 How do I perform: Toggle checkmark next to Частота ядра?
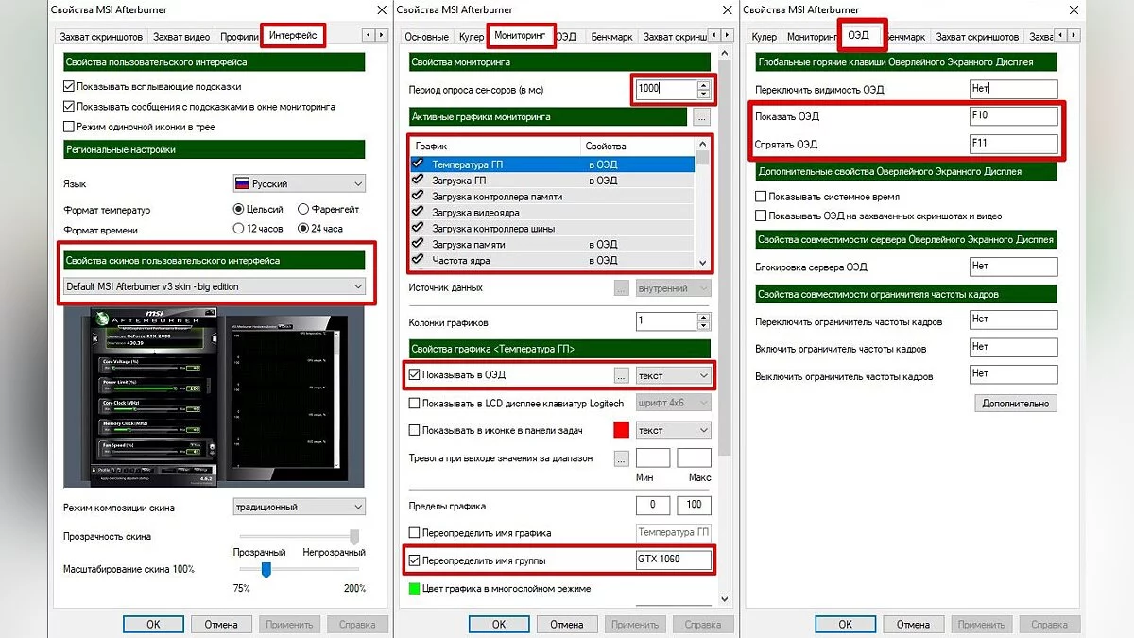click(x=419, y=260)
